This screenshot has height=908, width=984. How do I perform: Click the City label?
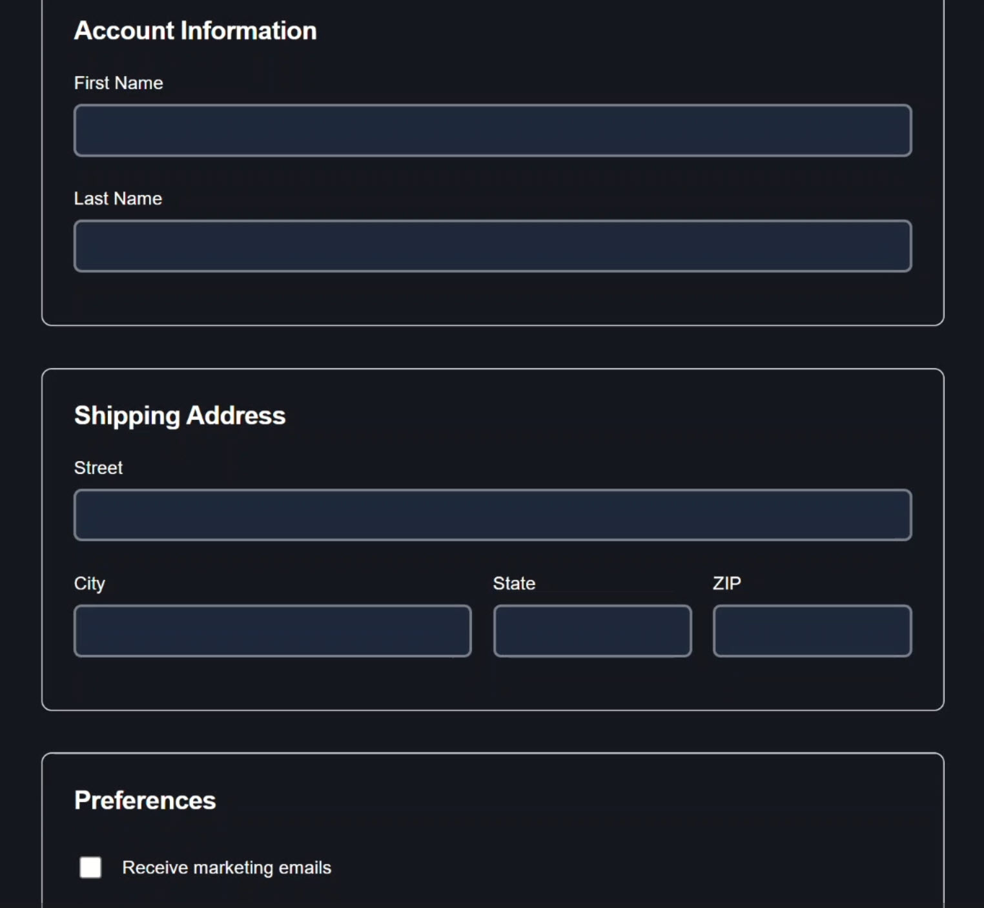click(x=89, y=583)
